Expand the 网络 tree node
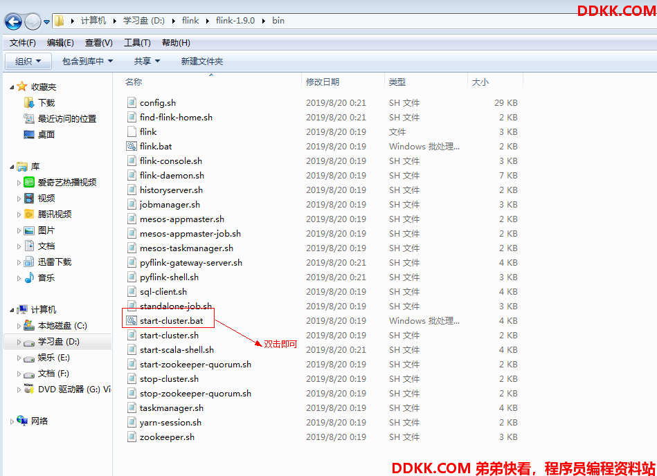657x476 pixels. (x=12, y=421)
